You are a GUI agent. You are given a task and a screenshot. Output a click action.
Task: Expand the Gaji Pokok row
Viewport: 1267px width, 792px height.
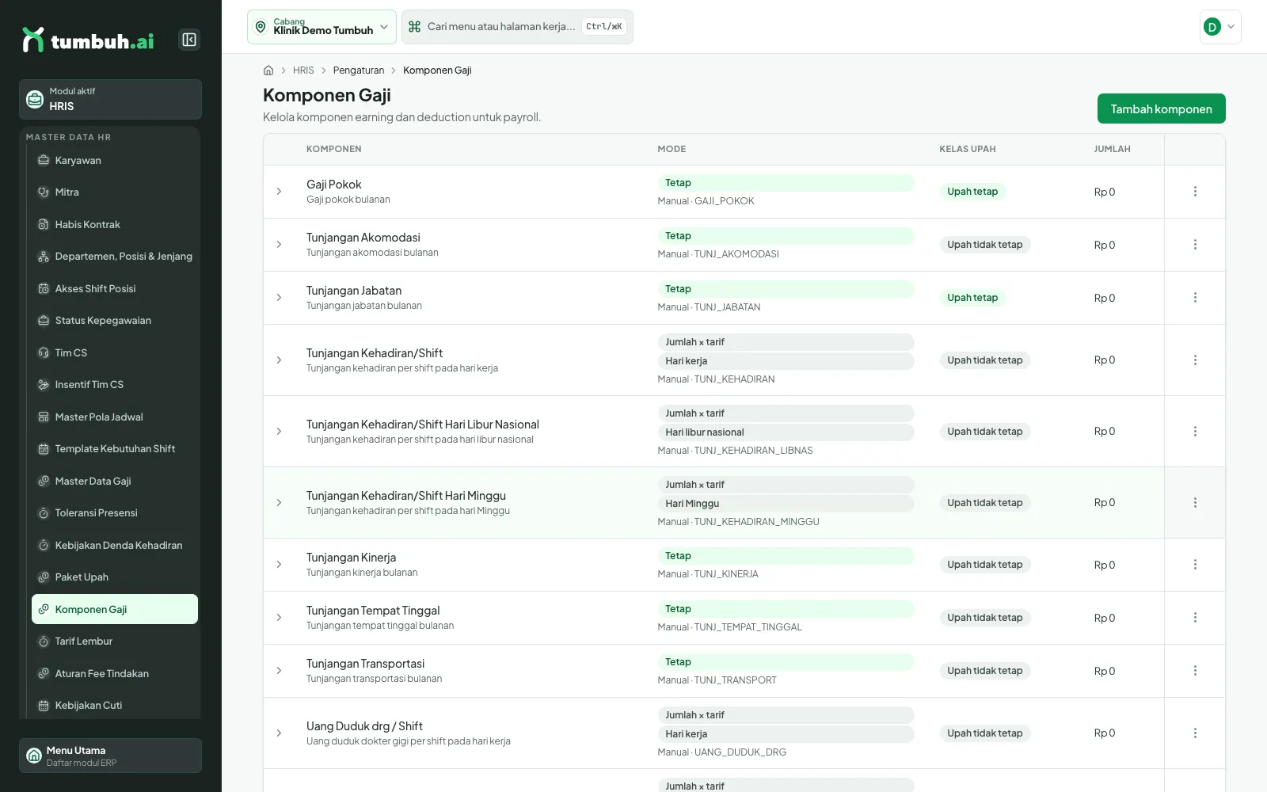pyautogui.click(x=279, y=192)
